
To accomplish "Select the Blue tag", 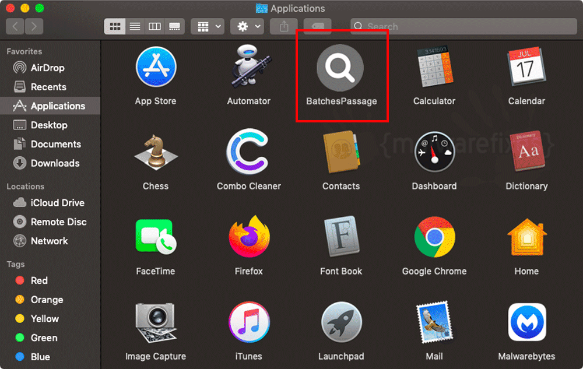I will [50, 357].
